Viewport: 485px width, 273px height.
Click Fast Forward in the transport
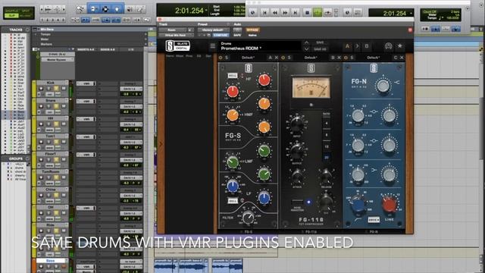[285, 12]
